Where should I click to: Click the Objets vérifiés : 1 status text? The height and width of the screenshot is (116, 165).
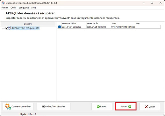(x=28, y=114)
